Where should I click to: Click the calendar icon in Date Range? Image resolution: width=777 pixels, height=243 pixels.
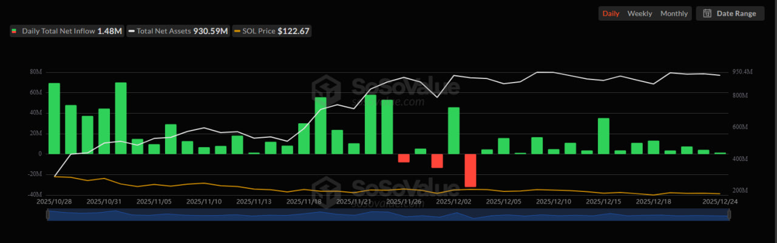707,13
